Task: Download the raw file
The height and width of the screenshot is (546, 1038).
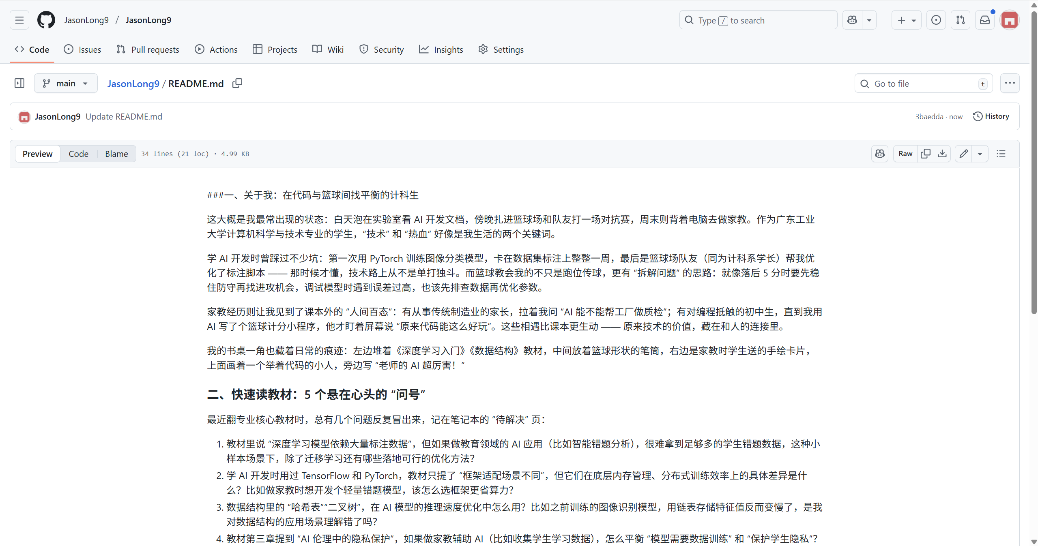Action: (942, 154)
